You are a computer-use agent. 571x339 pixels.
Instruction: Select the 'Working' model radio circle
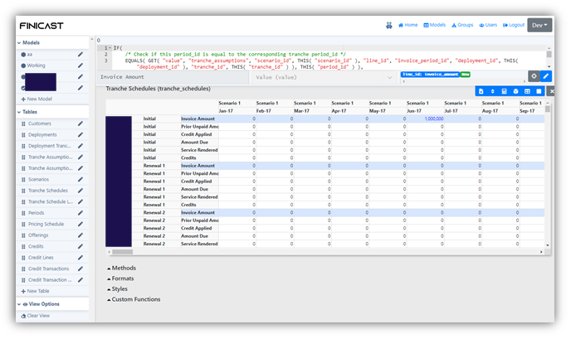(x=23, y=65)
